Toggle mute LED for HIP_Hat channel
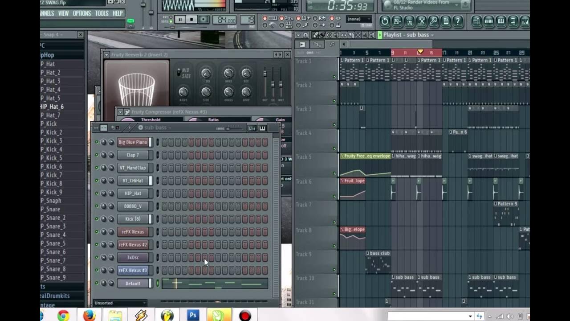The image size is (570, 321). [x=97, y=193]
